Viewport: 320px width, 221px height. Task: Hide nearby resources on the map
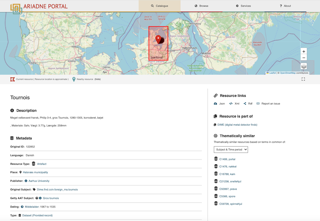coord(98,79)
